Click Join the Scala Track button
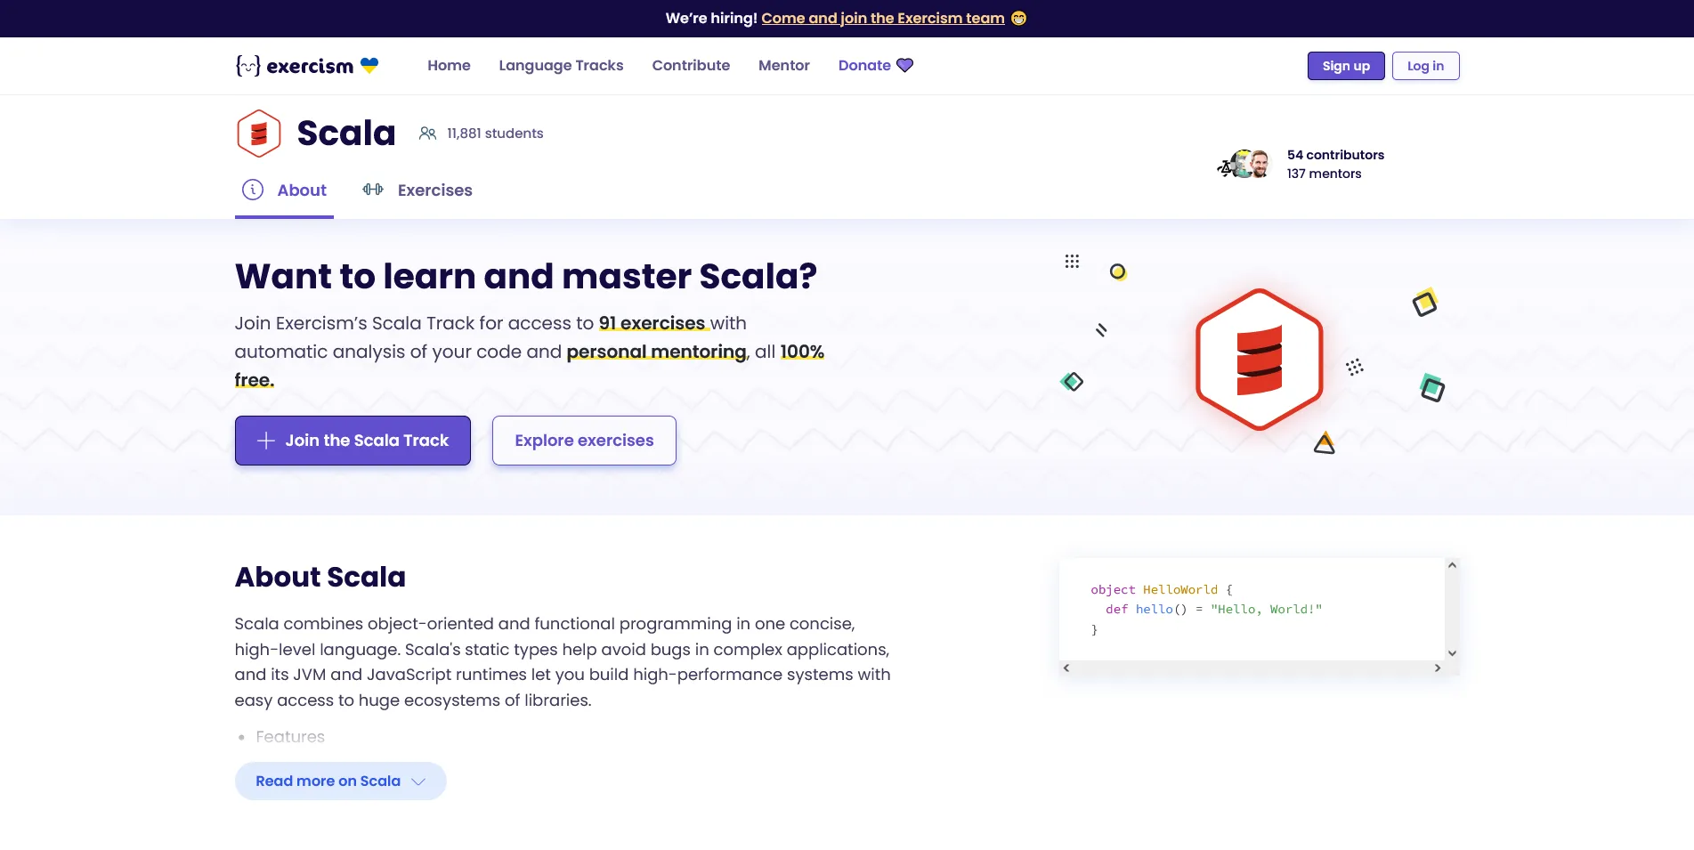Screen dimensions: 1694x850 [353, 441]
